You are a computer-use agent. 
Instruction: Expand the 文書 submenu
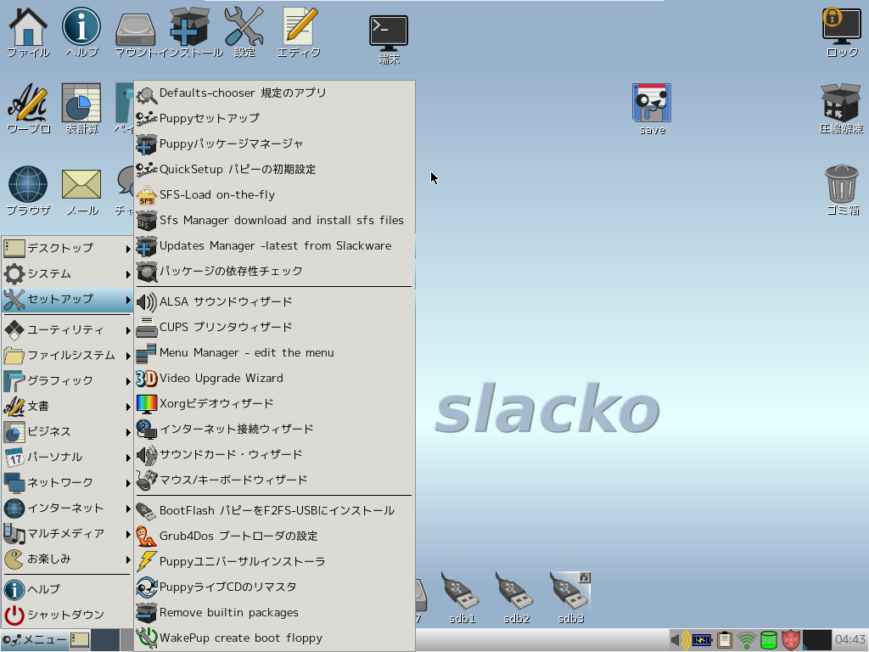[67, 407]
